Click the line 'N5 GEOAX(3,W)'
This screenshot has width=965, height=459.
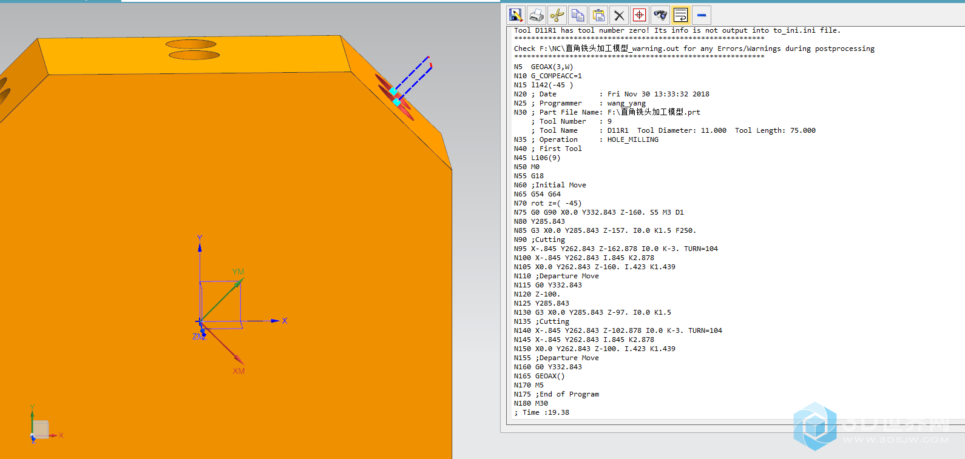(543, 67)
